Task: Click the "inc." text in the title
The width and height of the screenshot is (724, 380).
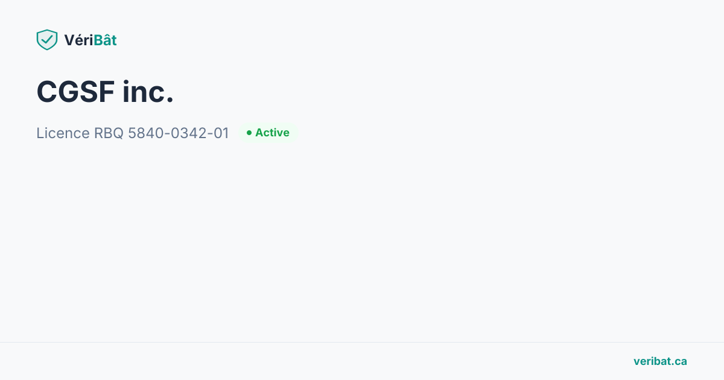Action: [x=148, y=92]
